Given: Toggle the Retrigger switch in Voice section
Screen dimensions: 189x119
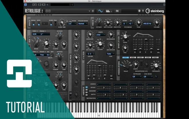Looking at the screenshot, I should (x=39, y=24).
